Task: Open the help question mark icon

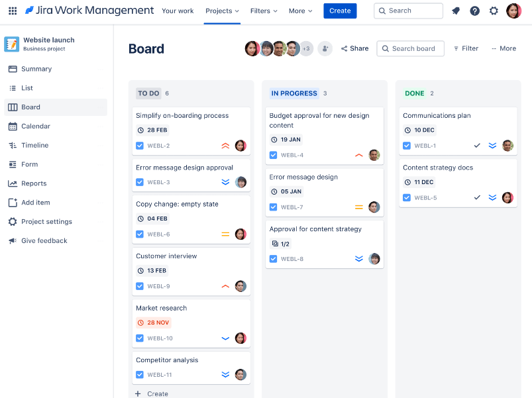Action: pos(474,11)
